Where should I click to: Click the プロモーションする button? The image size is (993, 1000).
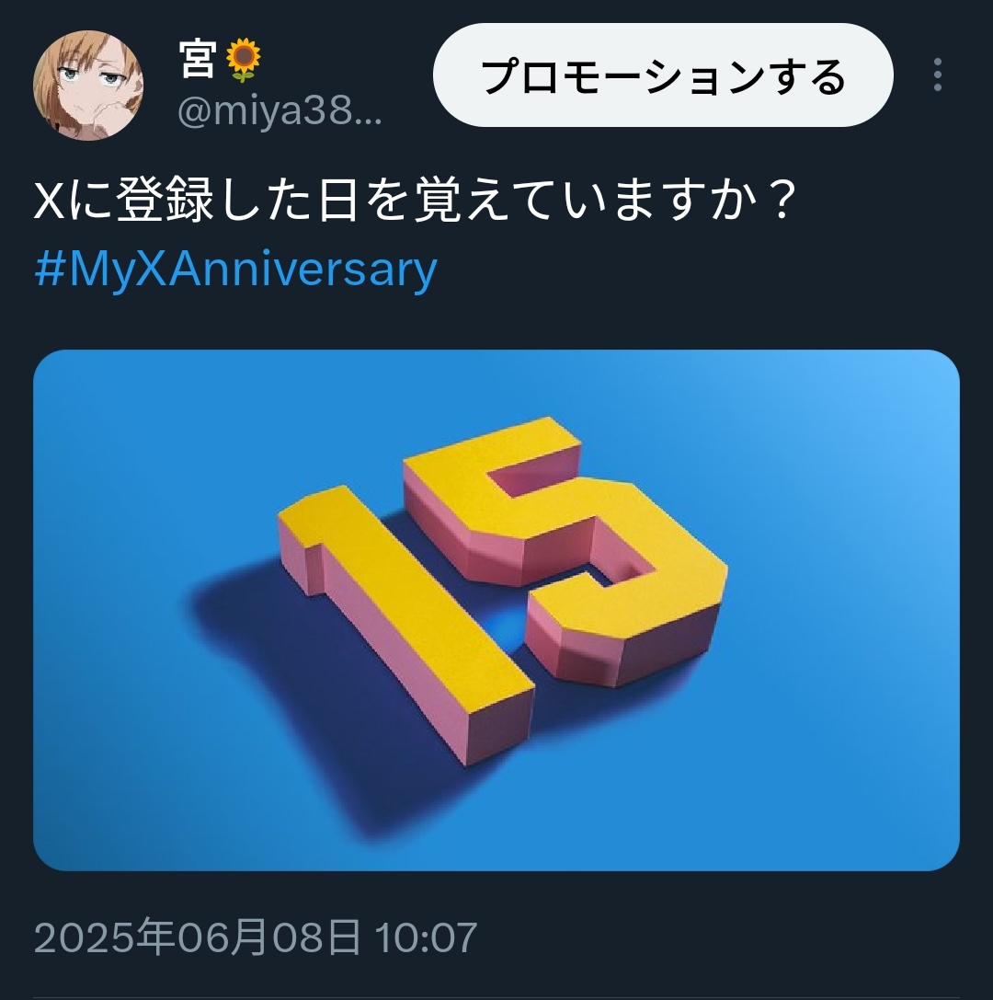coord(663,75)
